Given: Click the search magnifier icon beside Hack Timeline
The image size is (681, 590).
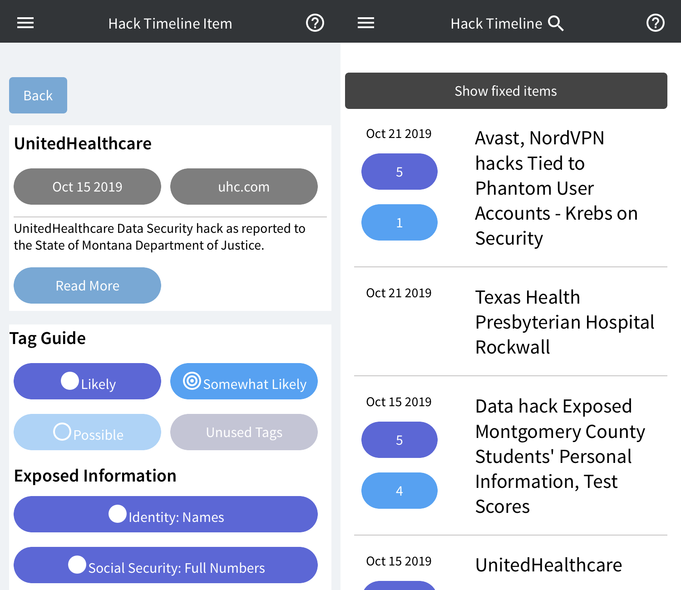Looking at the screenshot, I should [x=556, y=23].
